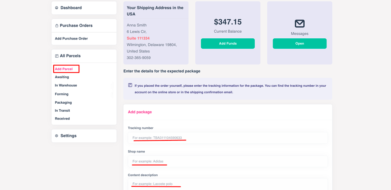Click the info note icon in notice
Viewport: 391px width, 190px height.
tap(130, 85)
